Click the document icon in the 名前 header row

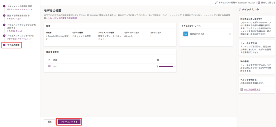click(49, 60)
